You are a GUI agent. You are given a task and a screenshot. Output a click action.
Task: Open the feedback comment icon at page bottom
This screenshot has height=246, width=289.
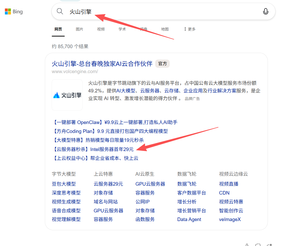point(257,244)
